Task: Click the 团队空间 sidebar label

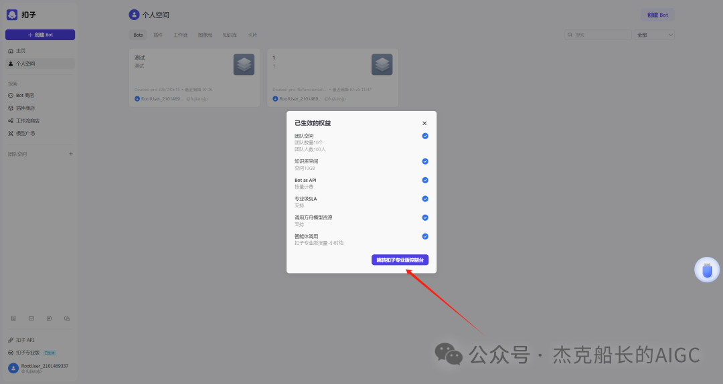Action: pyautogui.click(x=17, y=154)
